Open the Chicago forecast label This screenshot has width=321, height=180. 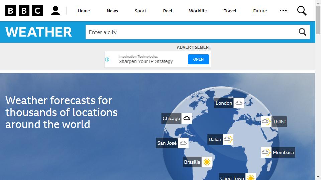171,118
